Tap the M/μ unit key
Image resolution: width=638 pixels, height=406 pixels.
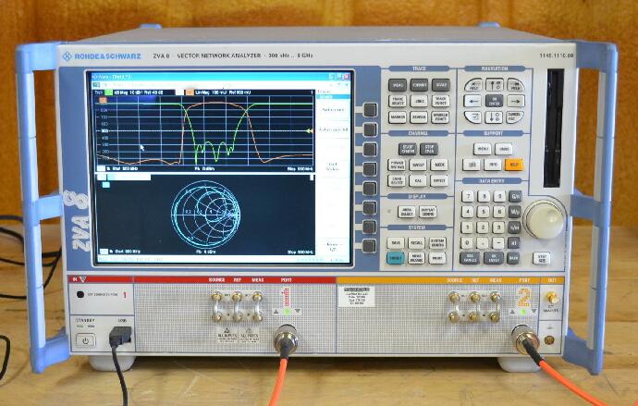pos(515,212)
